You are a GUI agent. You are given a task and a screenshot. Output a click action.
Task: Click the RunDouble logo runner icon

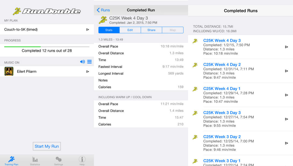[x=17, y=11]
